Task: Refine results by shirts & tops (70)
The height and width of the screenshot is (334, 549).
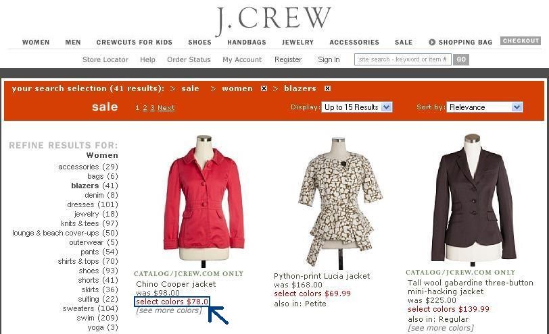Action: coord(88,261)
